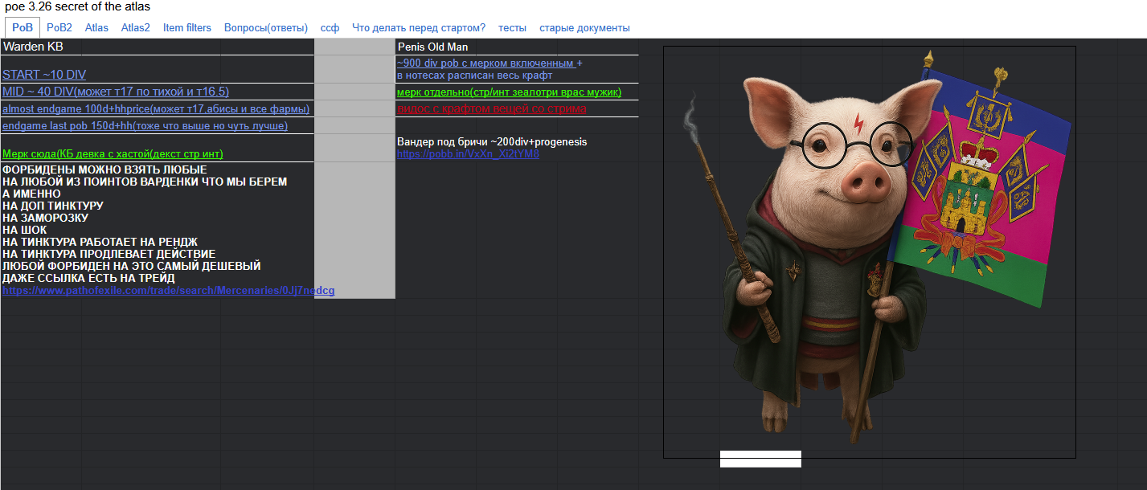Open the старые документы tab
The image size is (1147, 490).
[x=584, y=27]
